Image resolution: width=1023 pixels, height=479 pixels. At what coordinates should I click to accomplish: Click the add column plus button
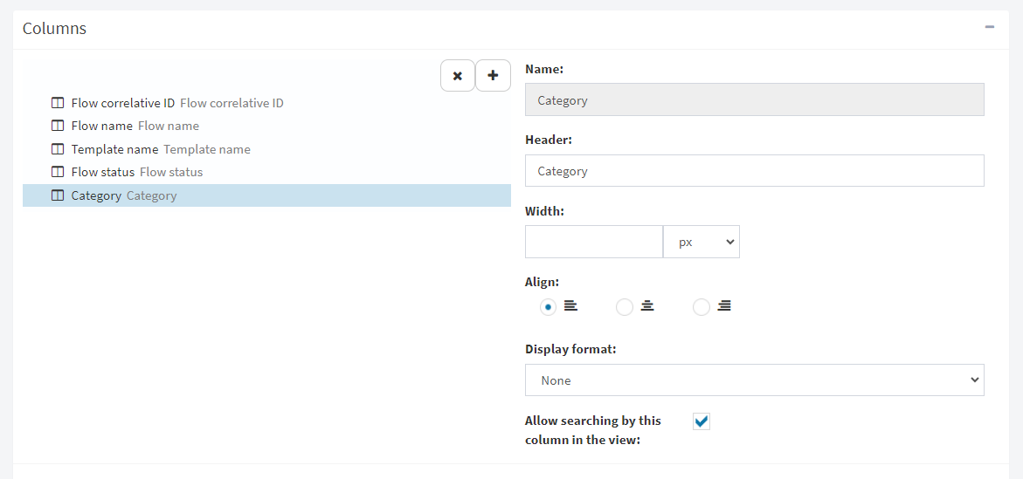pos(493,76)
